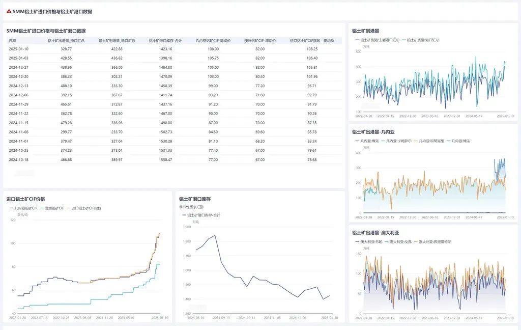The width and height of the screenshot is (521, 330).
Task: Toggle 几内亚铝矿CIF legend series
Action: point(27,208)
